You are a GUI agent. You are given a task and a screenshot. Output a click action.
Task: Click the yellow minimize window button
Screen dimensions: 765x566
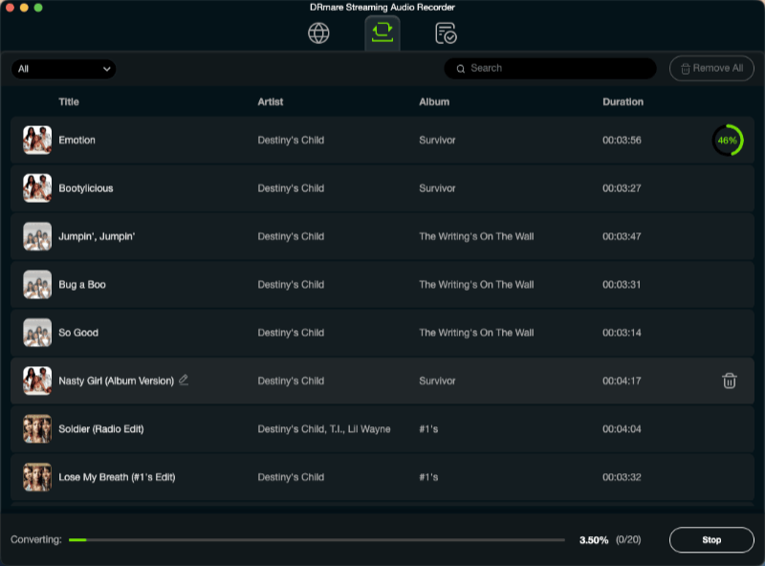click(x=24, y=8)
